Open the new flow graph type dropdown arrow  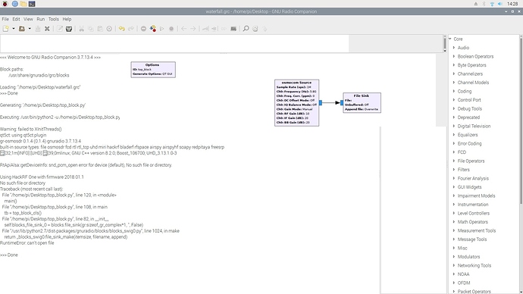14,29
